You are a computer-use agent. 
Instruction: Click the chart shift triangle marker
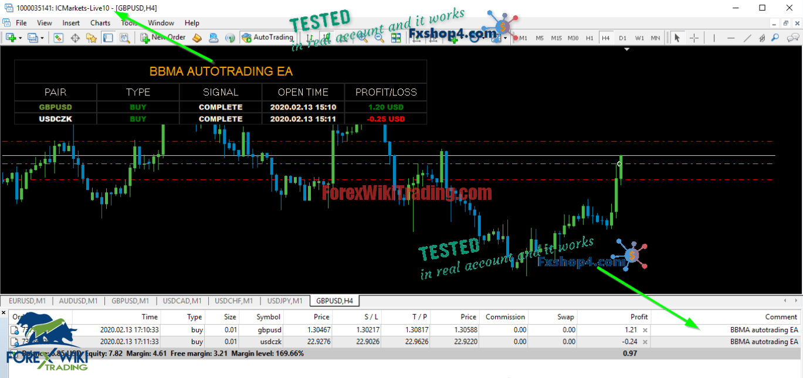tap(627, 49)
